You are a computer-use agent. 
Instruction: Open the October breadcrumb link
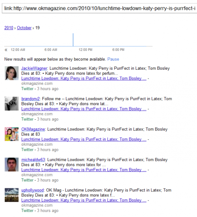[24, 28]
